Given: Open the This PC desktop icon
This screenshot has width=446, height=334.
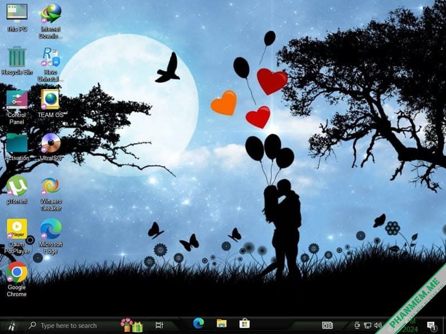Looking at the screenshot, I should (x=17, y=18).
